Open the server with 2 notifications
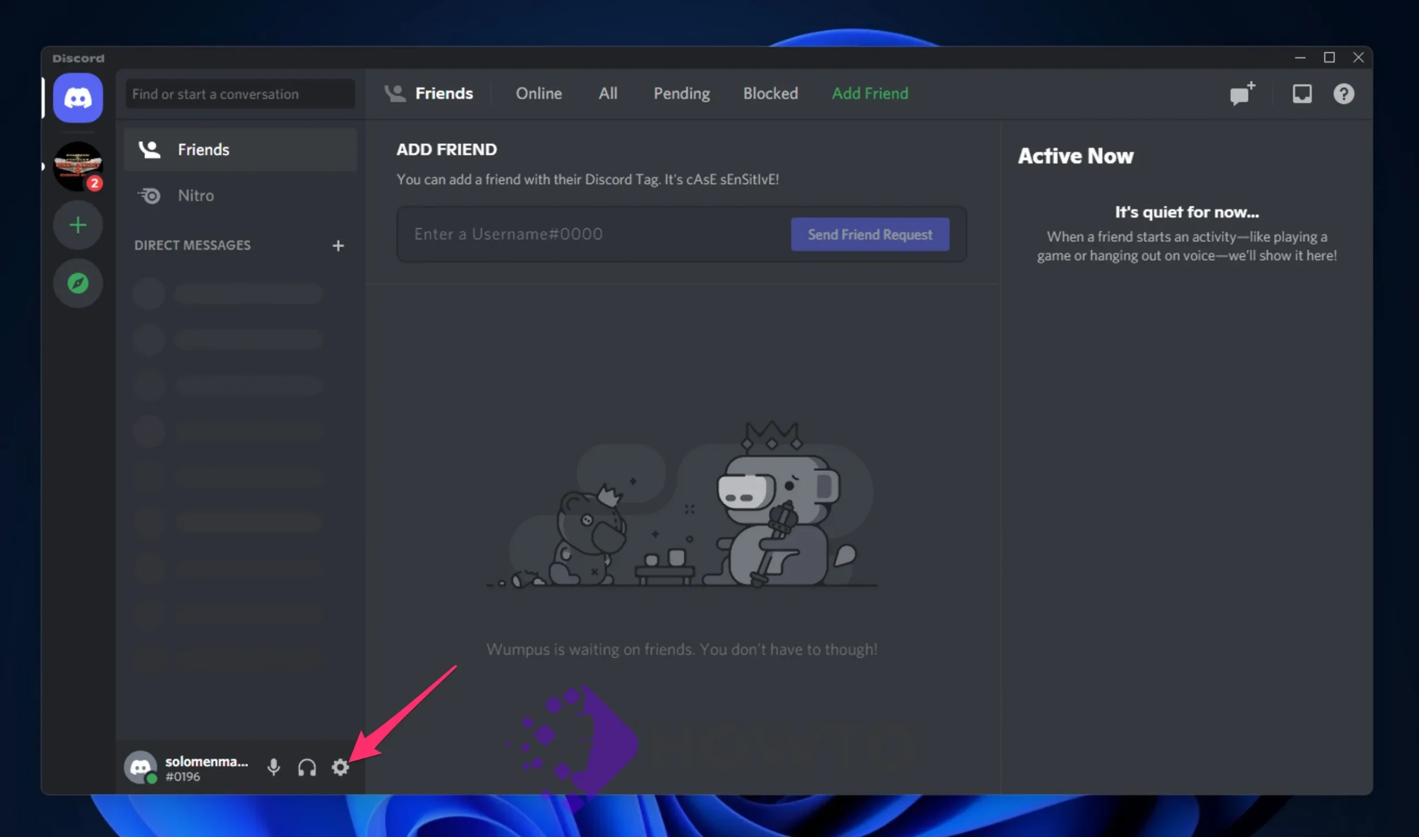Screen dimensions: 1419x837 (78, 166)
